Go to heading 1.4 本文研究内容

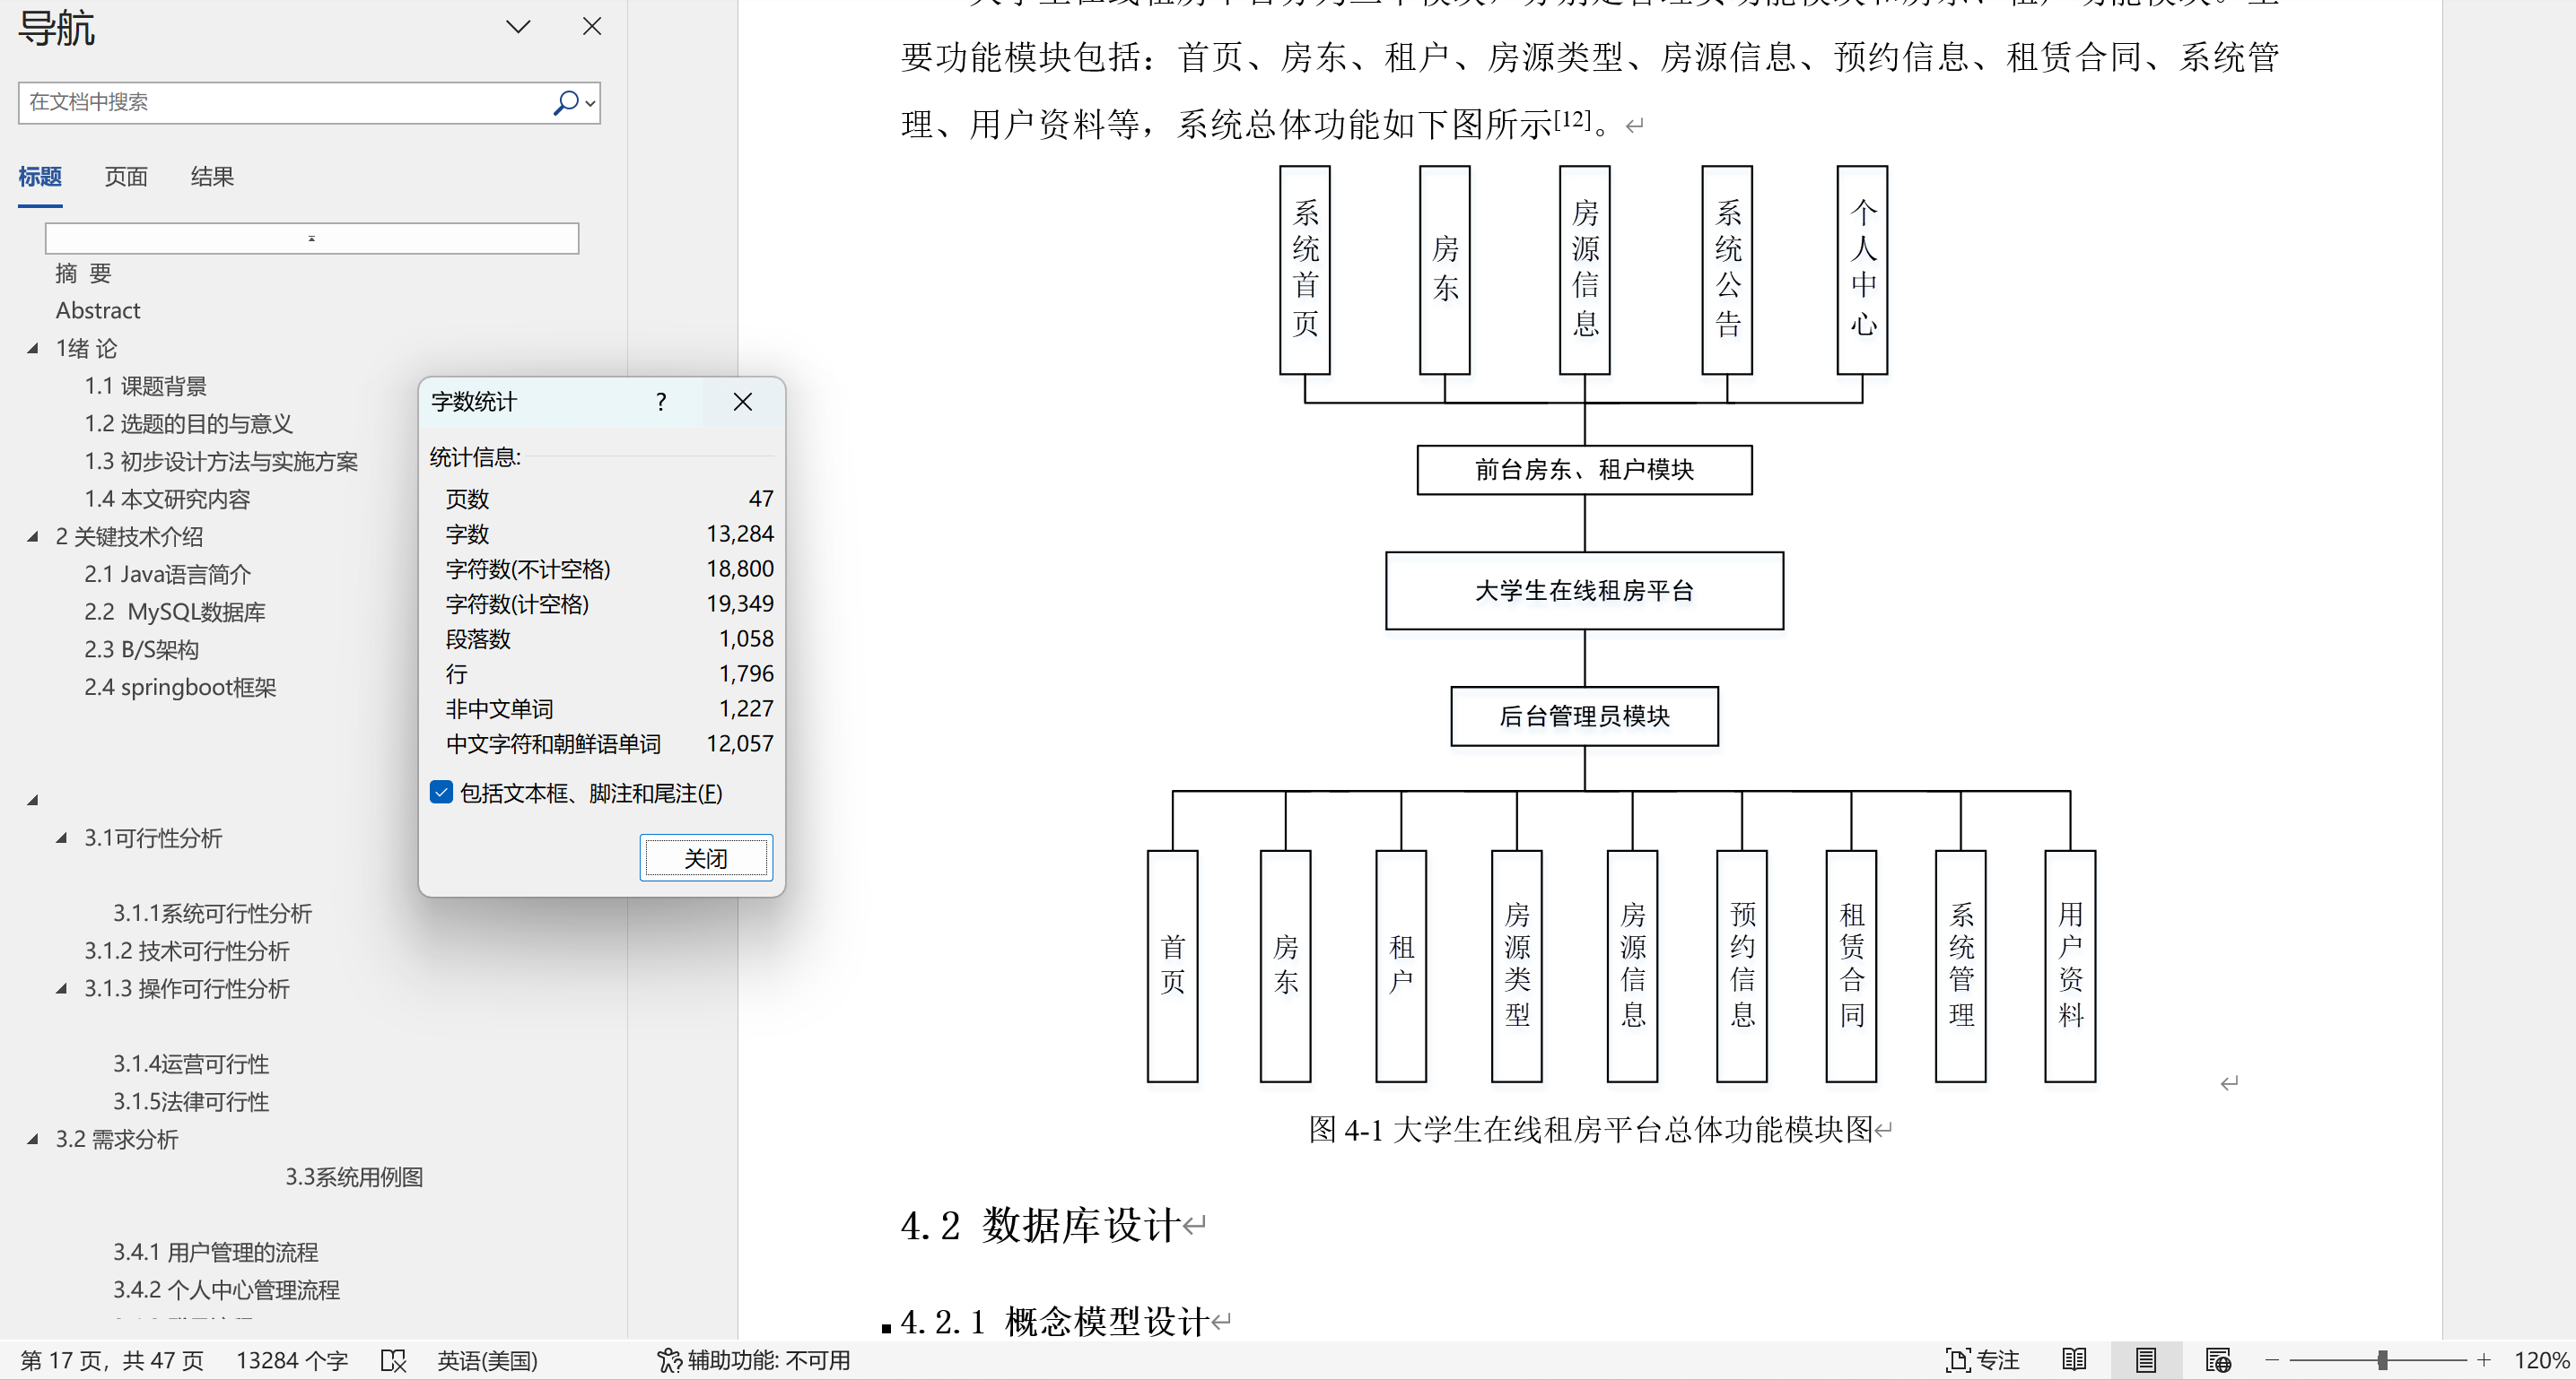click(x=167, y=499)
